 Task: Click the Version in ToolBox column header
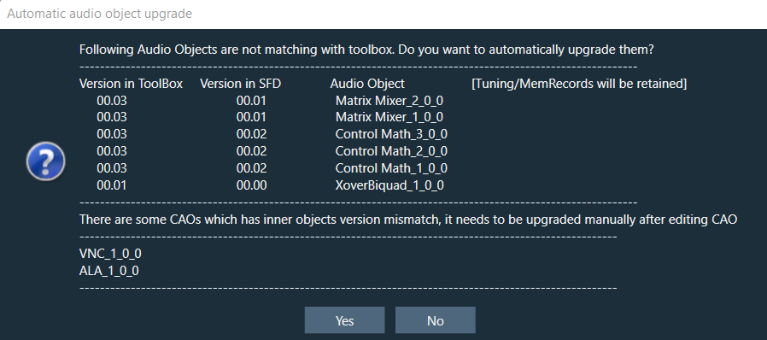click(x=131, y=84)
